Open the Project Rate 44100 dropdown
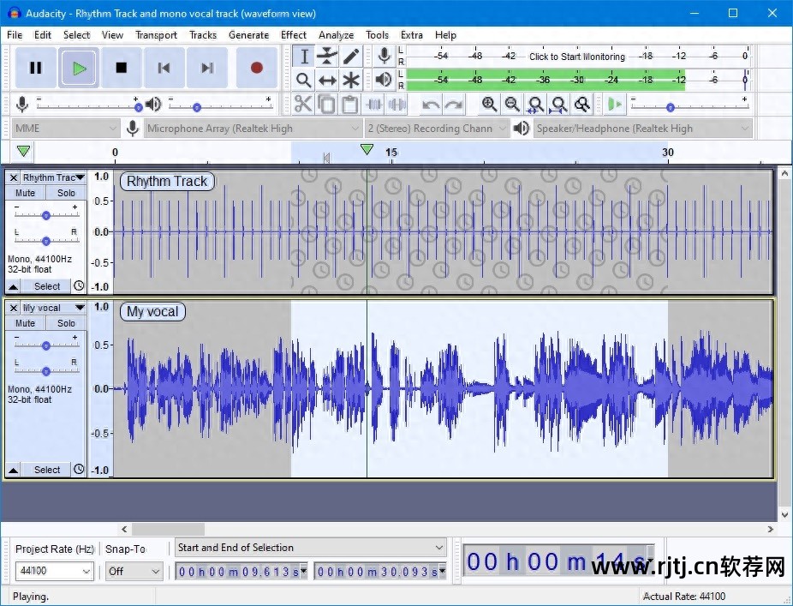 coord(86,571)
